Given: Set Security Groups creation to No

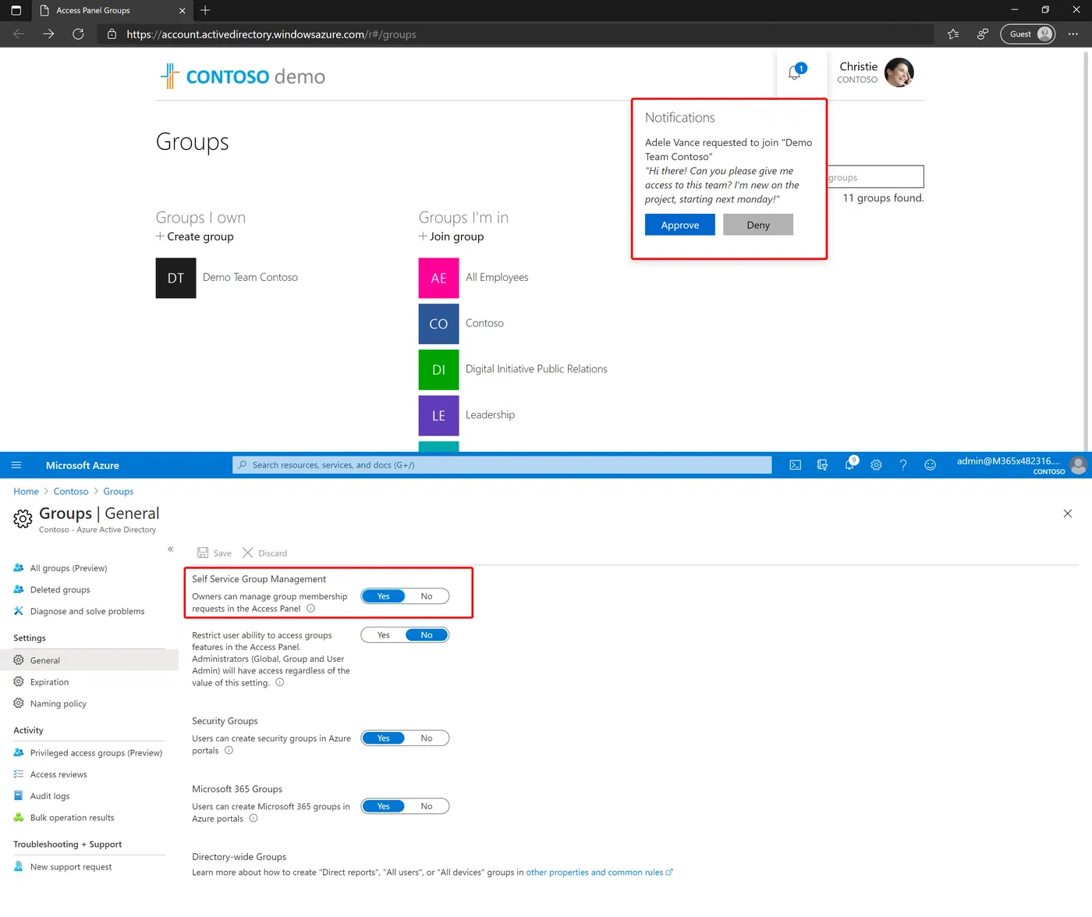Looking at the screenshot, I should coord(427,738).
